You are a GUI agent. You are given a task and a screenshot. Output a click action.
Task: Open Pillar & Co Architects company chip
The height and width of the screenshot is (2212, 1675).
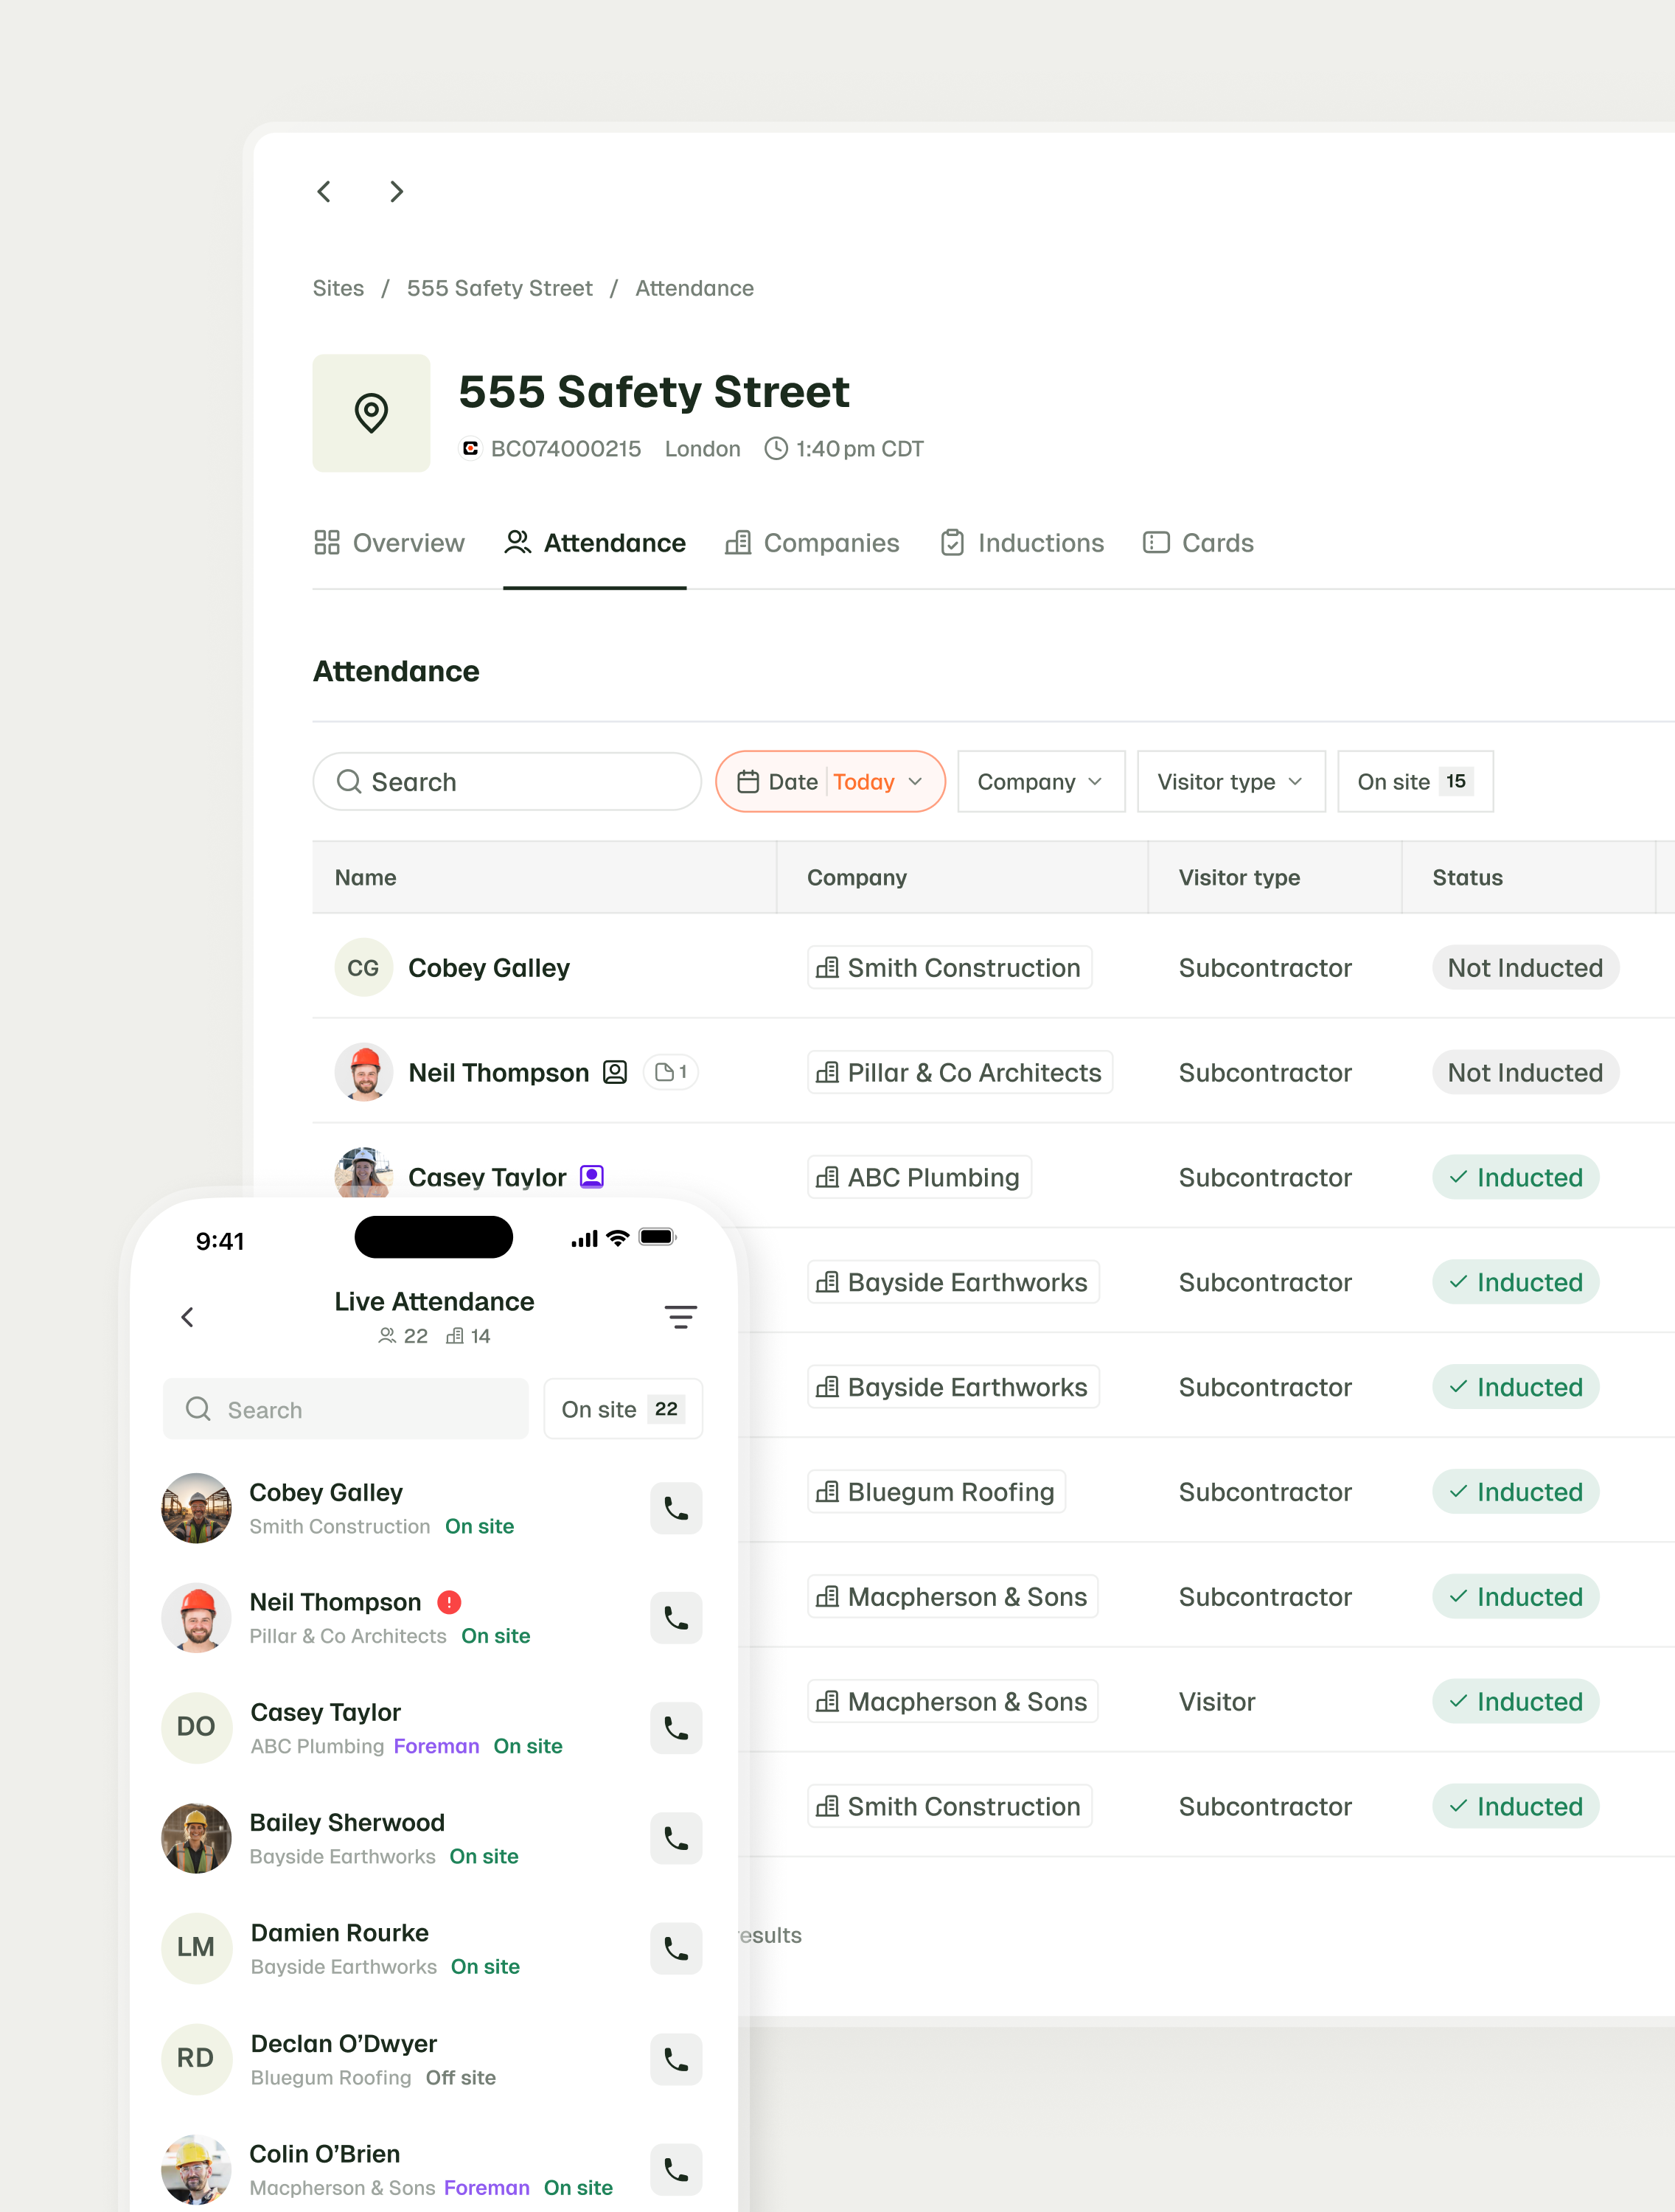point(960,1072)
